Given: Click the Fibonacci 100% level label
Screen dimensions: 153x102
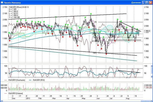Looking at the screenshot, I should click(95, 53).
